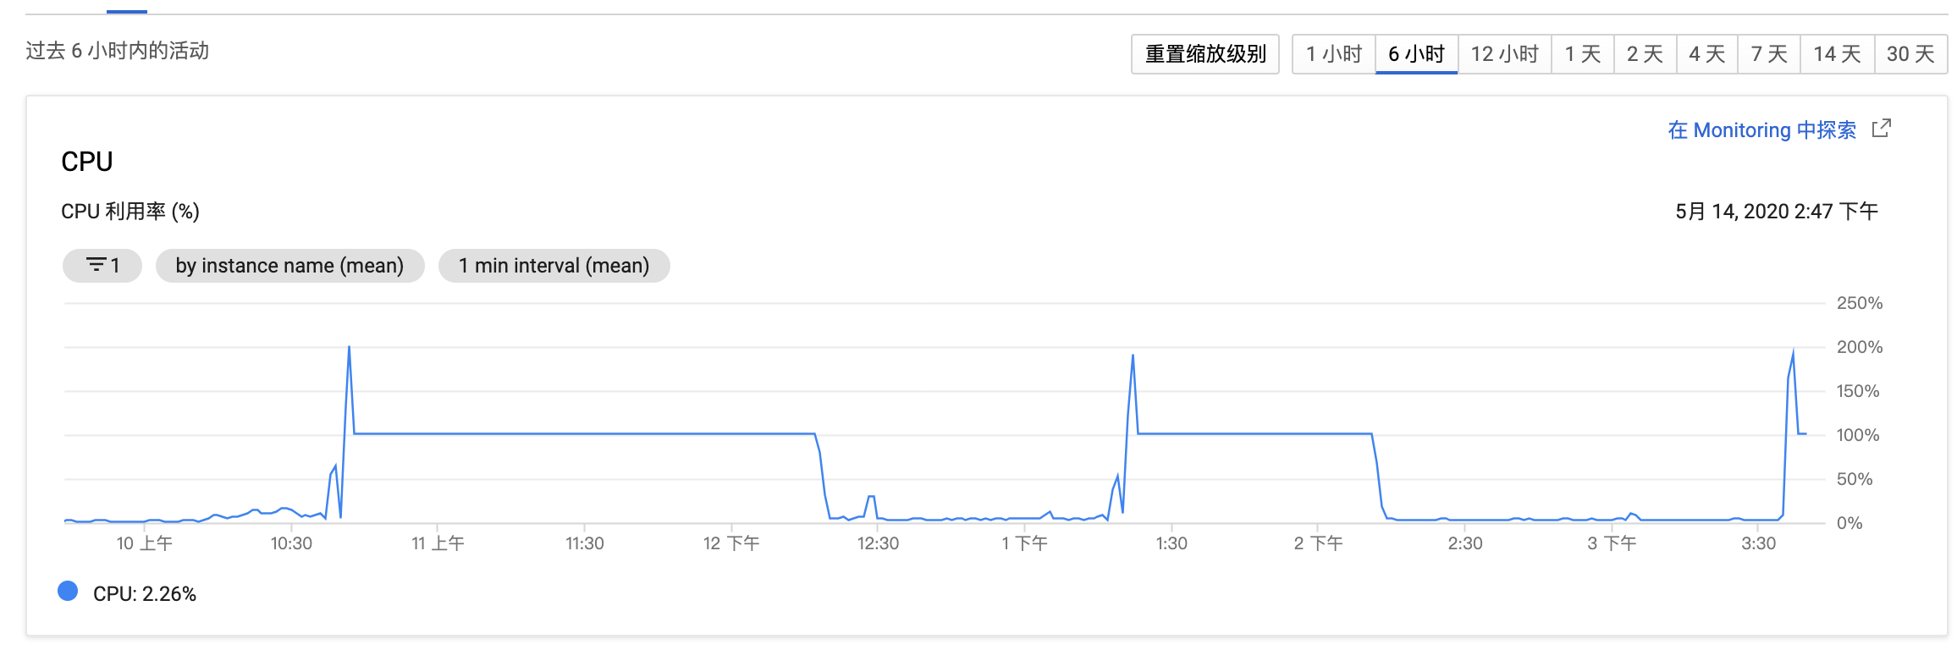This screenshot has width=1957, height=672.
Task: Click the active blue tab indicator above 过去 6 小时内的活动
Action: point(127,12)
